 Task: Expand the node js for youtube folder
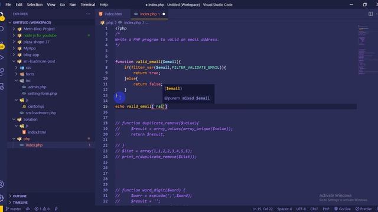click(x=40, y=35)
